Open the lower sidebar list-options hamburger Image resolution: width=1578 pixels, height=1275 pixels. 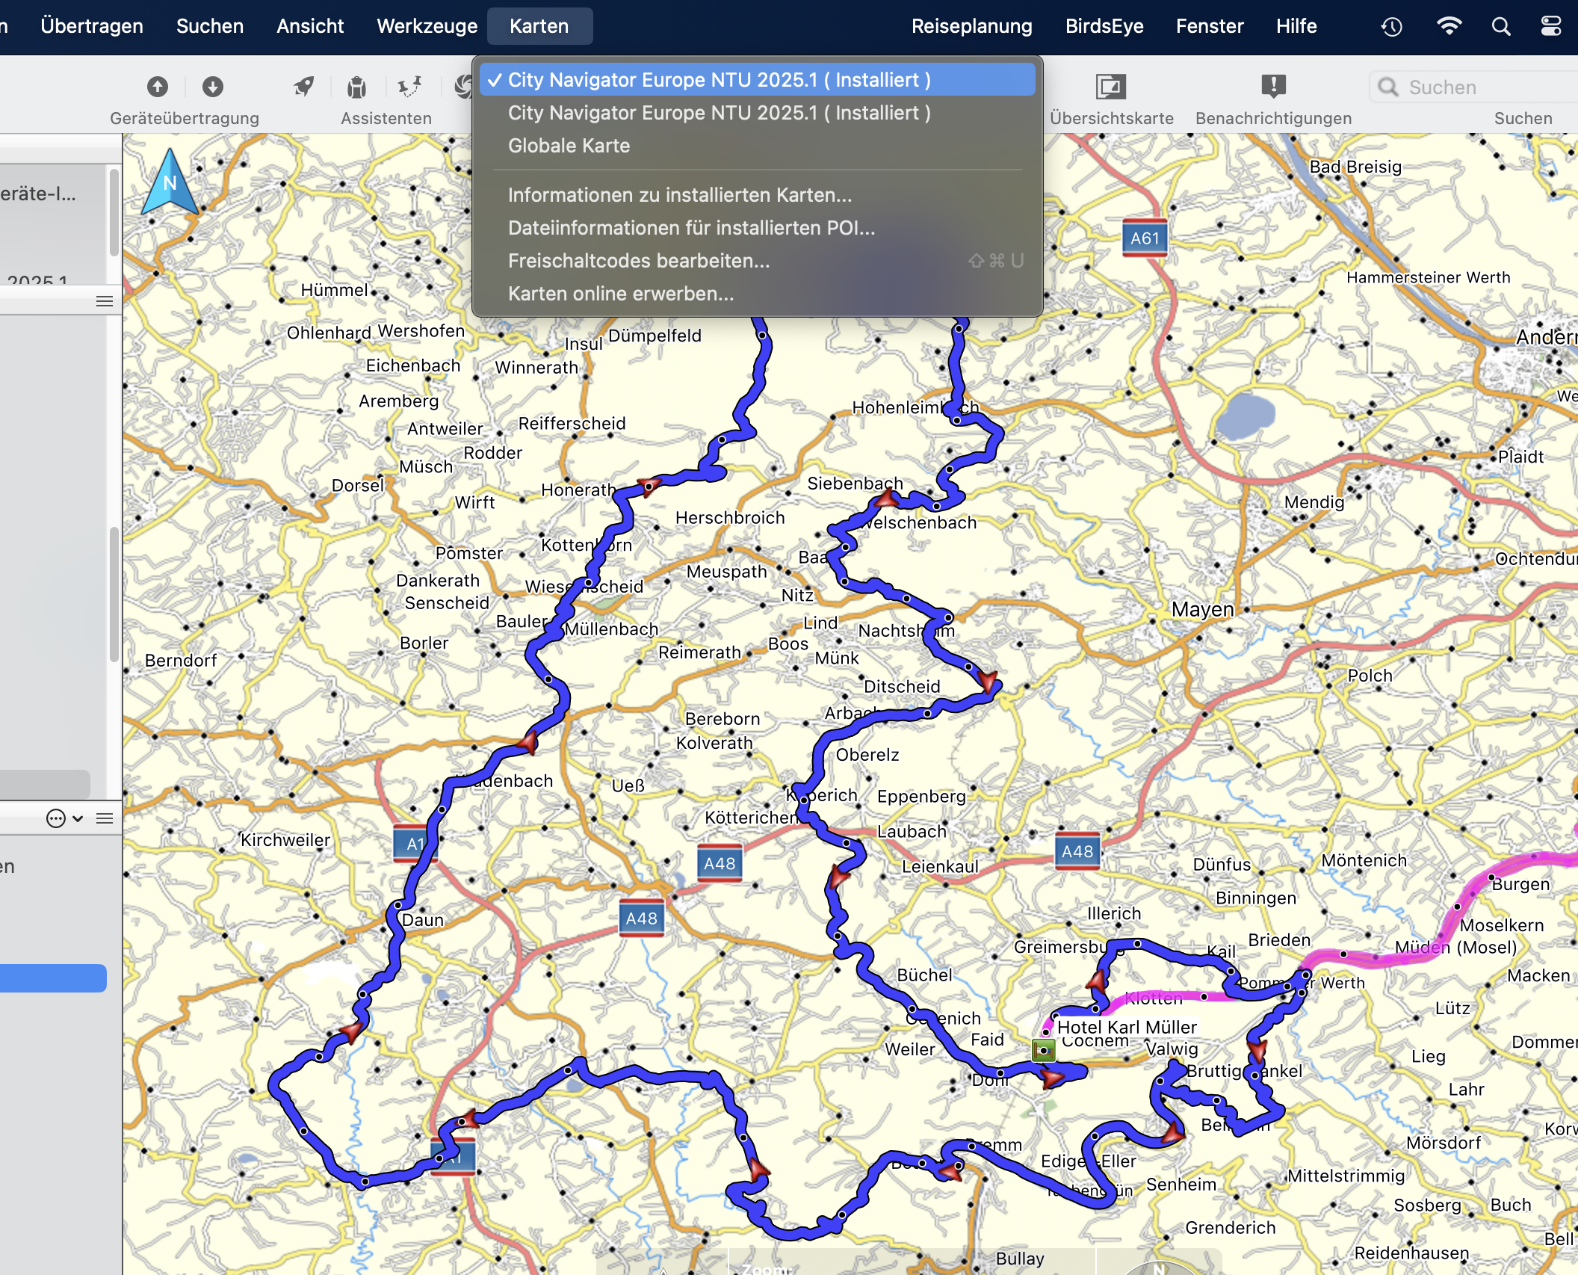[x=105, y=818]
